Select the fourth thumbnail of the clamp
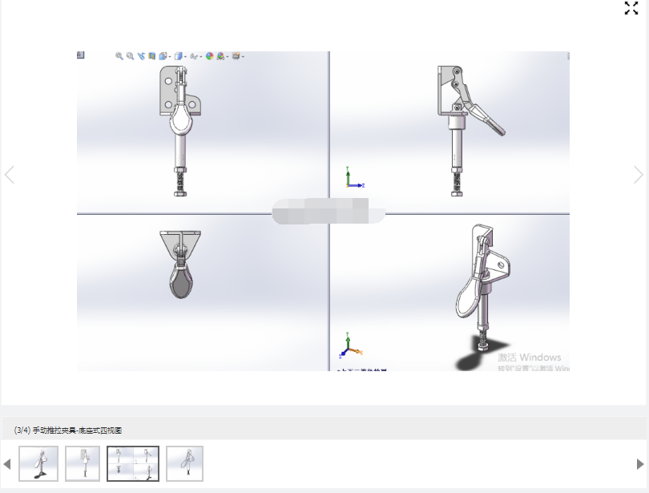Screen dimensions: 649x493 click(184, 463)
